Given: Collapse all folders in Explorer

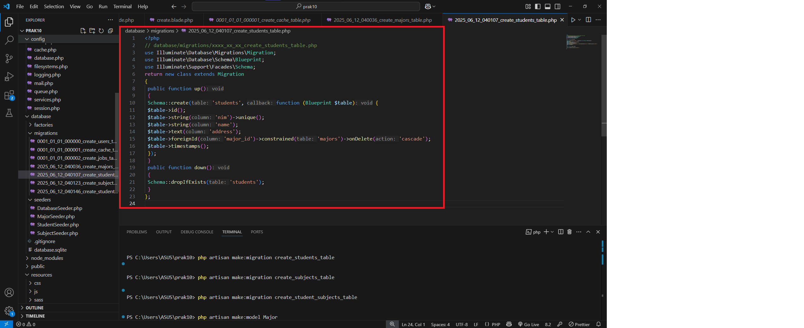Looking at the screenshot, I should (111, 31).
